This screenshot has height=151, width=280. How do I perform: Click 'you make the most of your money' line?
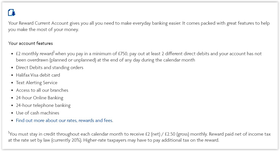(x=43, y=29)
